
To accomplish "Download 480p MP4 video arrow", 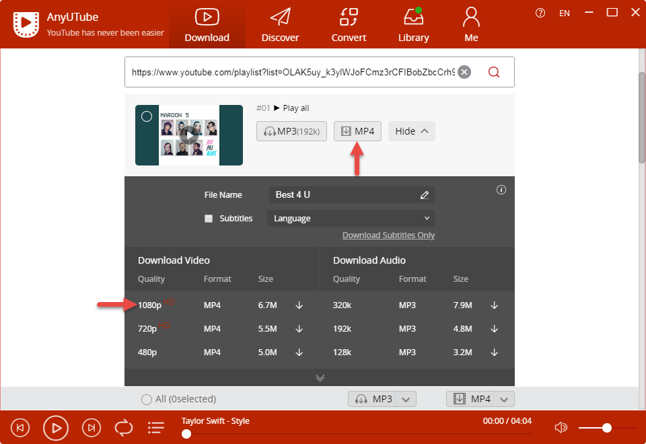I will (299, 352).
